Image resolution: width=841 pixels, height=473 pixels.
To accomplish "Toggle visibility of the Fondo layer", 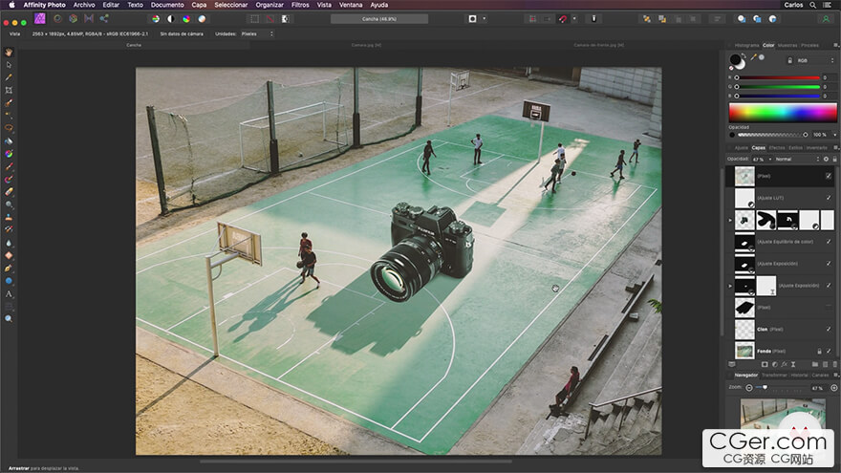I will coord(829,352).
